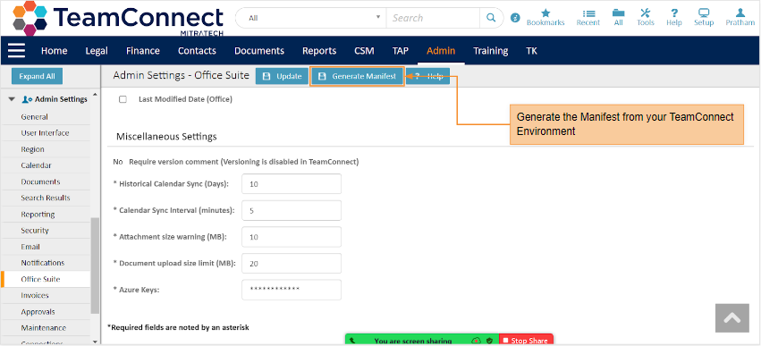Open the TAP tab
Viewport: 761px width, 346px height.
401,50
